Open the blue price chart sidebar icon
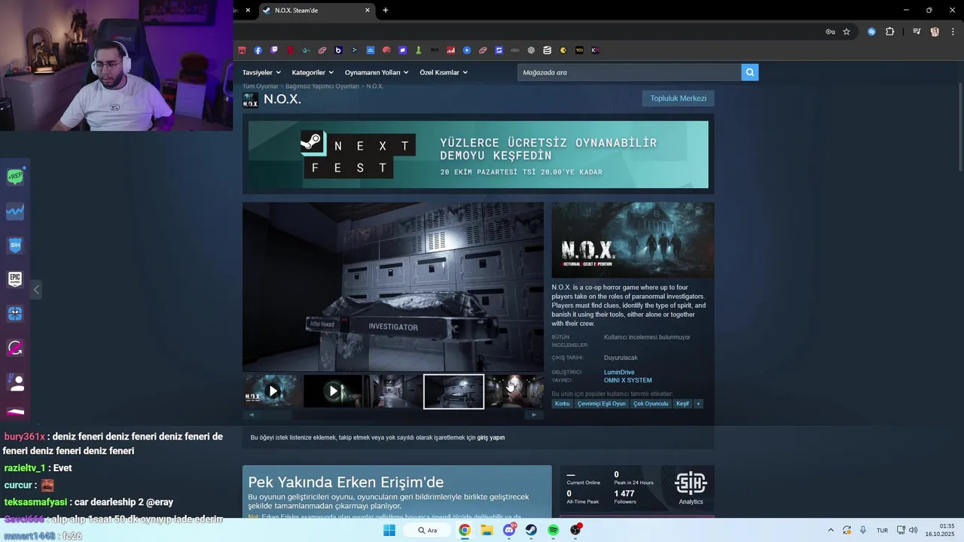Screen dimensions: 964x542 [15, 212]
